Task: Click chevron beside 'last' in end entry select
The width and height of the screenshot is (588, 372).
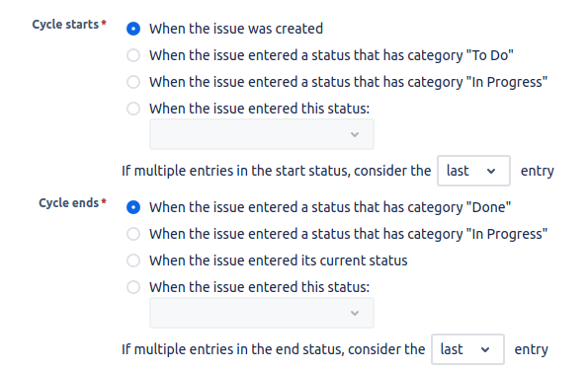Action: (485, 349)
